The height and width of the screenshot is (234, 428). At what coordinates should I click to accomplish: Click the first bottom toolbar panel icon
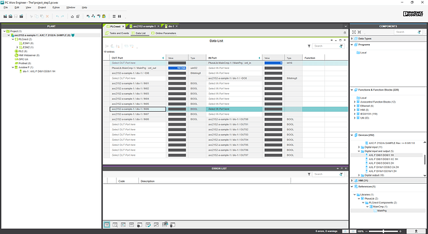pos(107,225)
